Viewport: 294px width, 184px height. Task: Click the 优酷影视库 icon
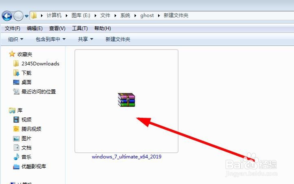(x=16, y=167)
